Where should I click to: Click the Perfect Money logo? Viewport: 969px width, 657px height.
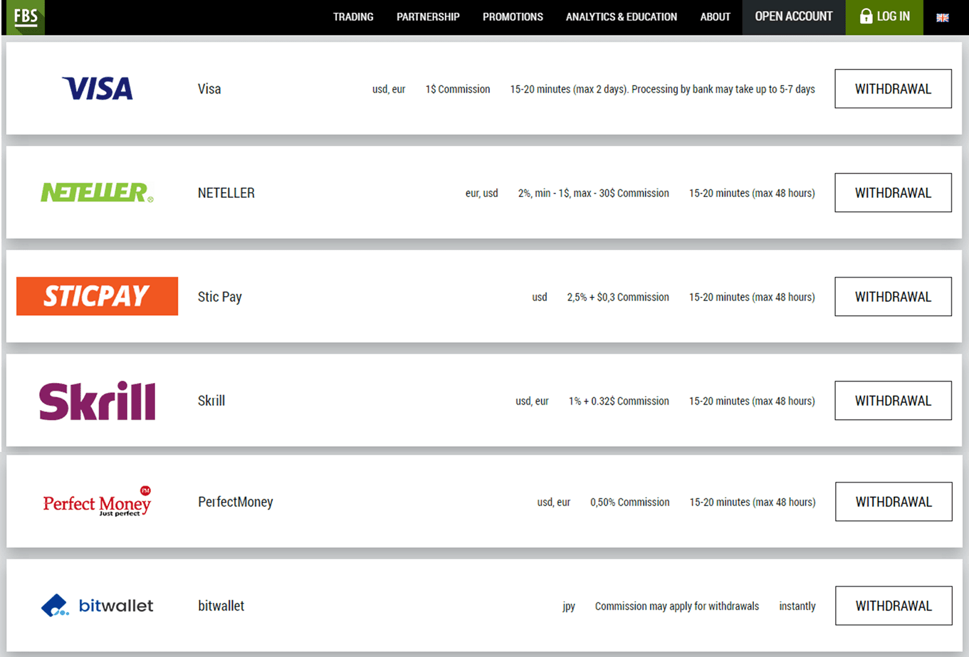(97, 502)
